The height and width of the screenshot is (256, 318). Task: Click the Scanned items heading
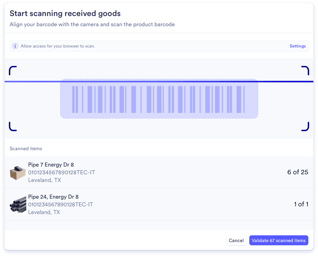click(x=26, y=148)
